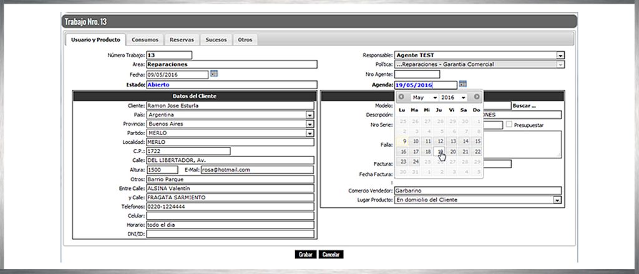Select day 24 in the calendar
The height and width of the screenshot is (274, 639).
(x=415, y=161)
